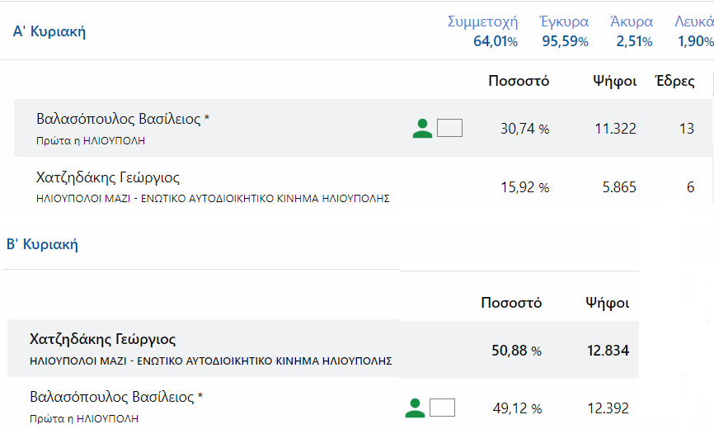The width and height of the screenshot is (714, 429).
Task: Sort by Έδρες column header
Action: [x=674, y=81]
